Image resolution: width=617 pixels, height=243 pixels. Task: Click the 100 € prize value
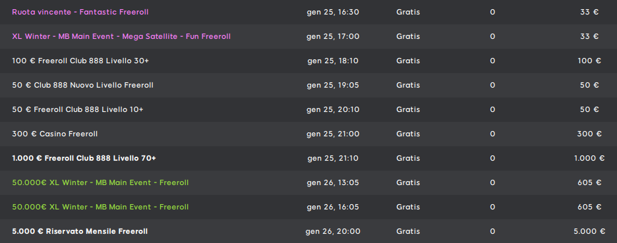589,61
